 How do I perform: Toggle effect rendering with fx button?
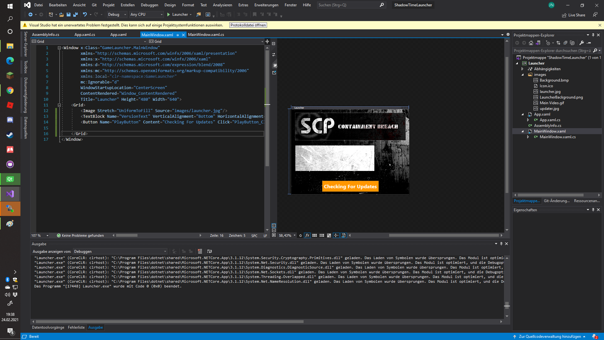click(x=307, y=235)
